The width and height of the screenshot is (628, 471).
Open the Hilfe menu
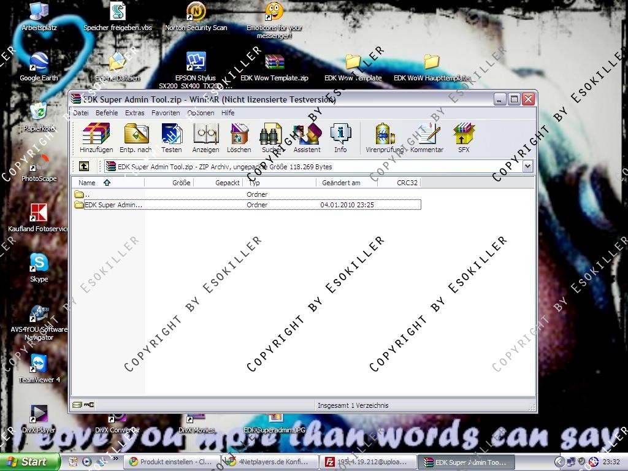coord(228,113)
